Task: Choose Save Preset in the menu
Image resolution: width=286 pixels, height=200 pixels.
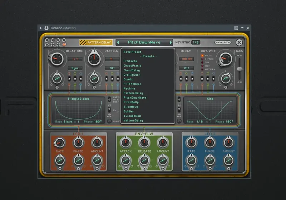Action: [132, 52]
